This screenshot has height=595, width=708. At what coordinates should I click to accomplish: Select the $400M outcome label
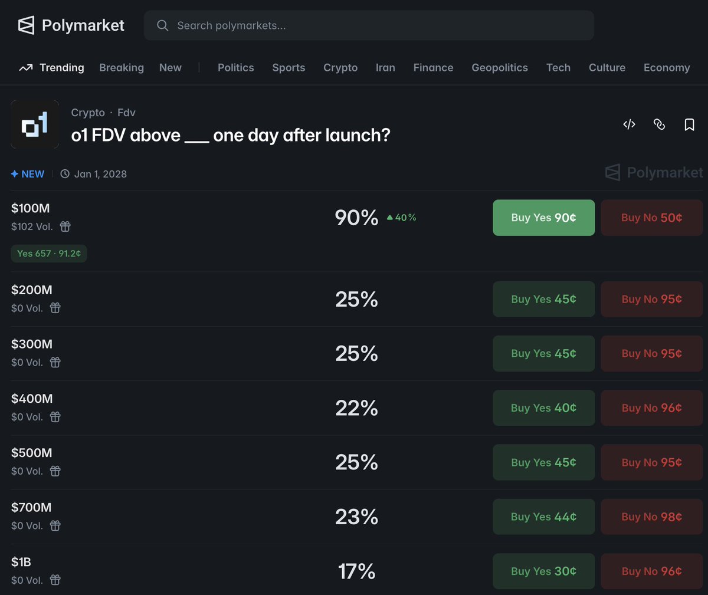click(32, 399)
